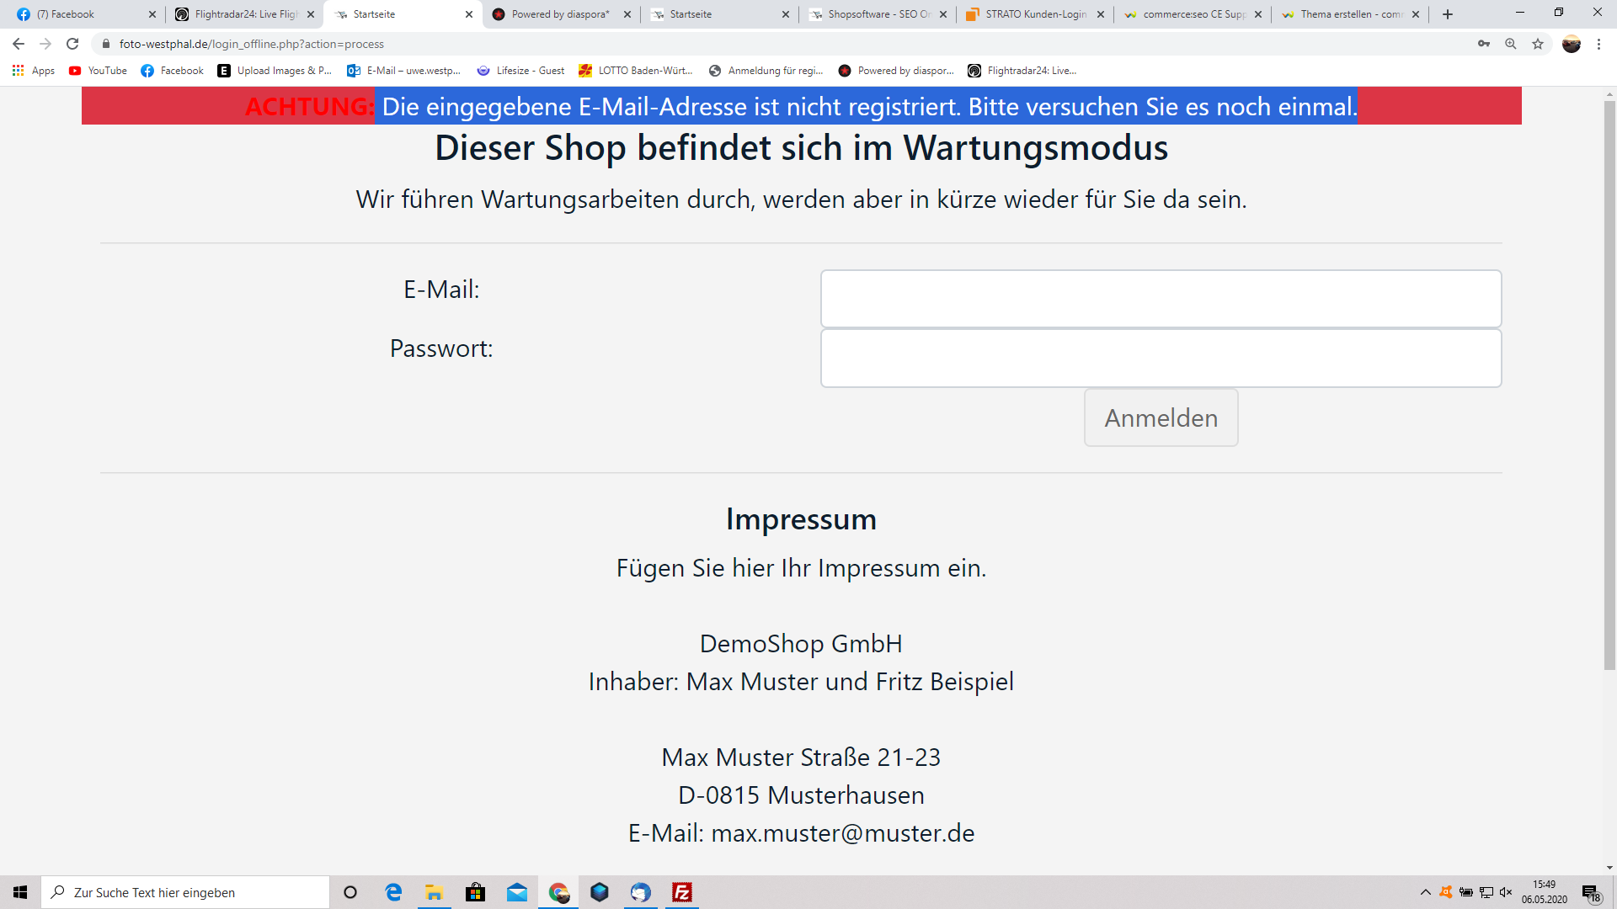Viewport: 1617px width, 909px height.
Task: Switch to the Flightradar24 tab
Action: [x=244, y=14]
